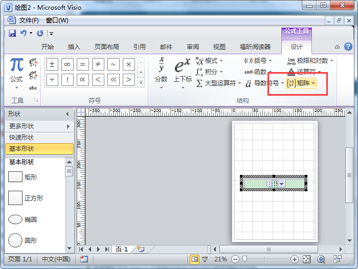Insert the factorial ! symbol
The image size is (358, 269).
click(x=68, y=79)
